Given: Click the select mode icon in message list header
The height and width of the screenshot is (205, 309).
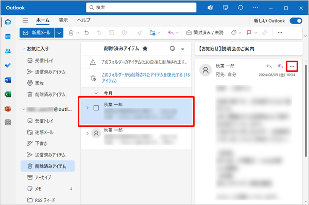Looking at the screenshot, I should click(172, 48).
